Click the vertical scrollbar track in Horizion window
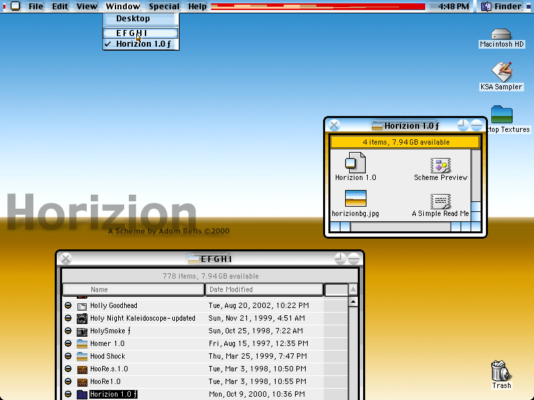534x400 pixels. tap(475, 175)
